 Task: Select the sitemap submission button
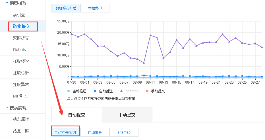(x=124, y=132)
